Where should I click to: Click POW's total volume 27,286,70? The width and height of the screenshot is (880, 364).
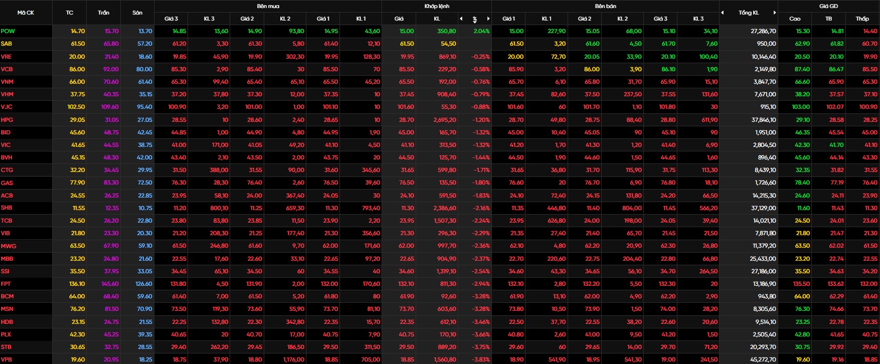763,31
